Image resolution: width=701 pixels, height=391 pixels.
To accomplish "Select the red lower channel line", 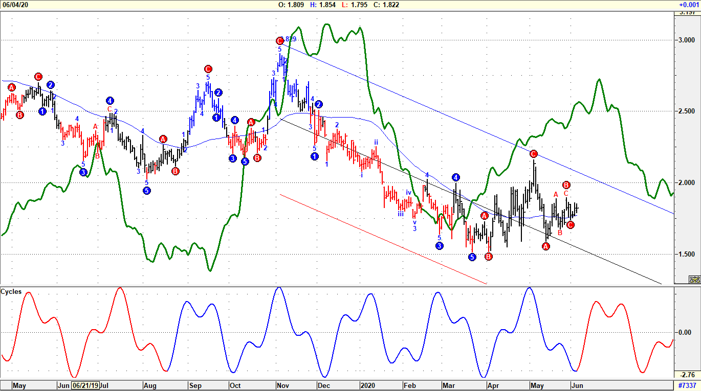I will click(x=383, y=239).
